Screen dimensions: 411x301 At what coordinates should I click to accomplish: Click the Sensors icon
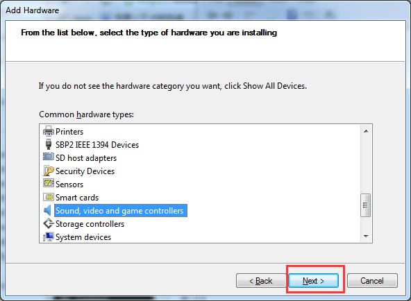48,183
